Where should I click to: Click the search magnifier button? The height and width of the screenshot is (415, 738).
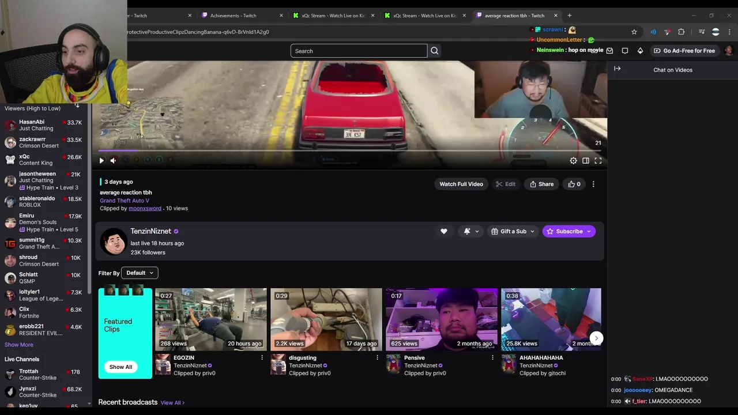(x=435, y=51)
